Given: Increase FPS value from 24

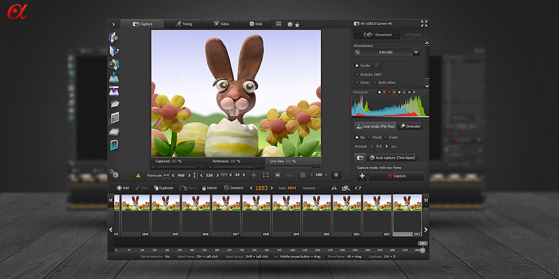Looking at the screenshot, I should tap(244, 175).
